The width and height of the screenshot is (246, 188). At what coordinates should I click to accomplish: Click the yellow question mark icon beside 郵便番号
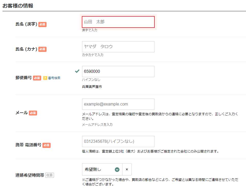(x=45, y=78)
